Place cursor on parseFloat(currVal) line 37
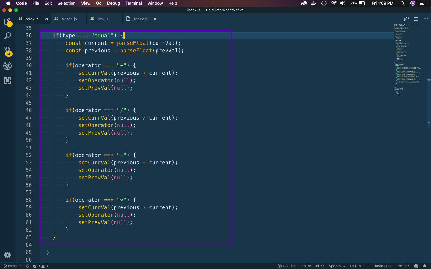431x269 pixels. click(149, 43)
